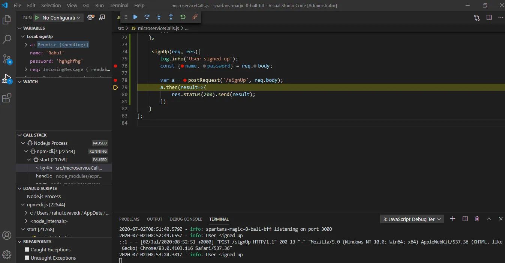Viewport: 505px width, 263px height.
Task: Enable the Uncaught Exceptions breakpoint checkbox
Action: [x=27, y=258]
